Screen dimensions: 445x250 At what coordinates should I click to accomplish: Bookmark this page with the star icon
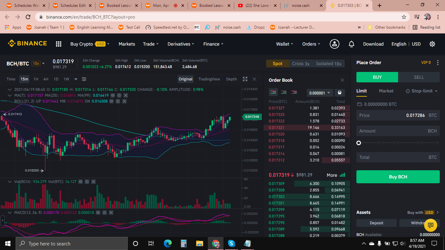(x=404, y=17)
